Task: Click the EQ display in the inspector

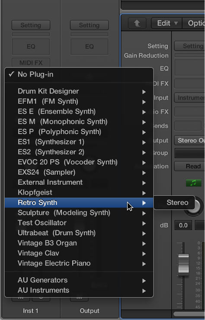Action: tap(190, 68)
